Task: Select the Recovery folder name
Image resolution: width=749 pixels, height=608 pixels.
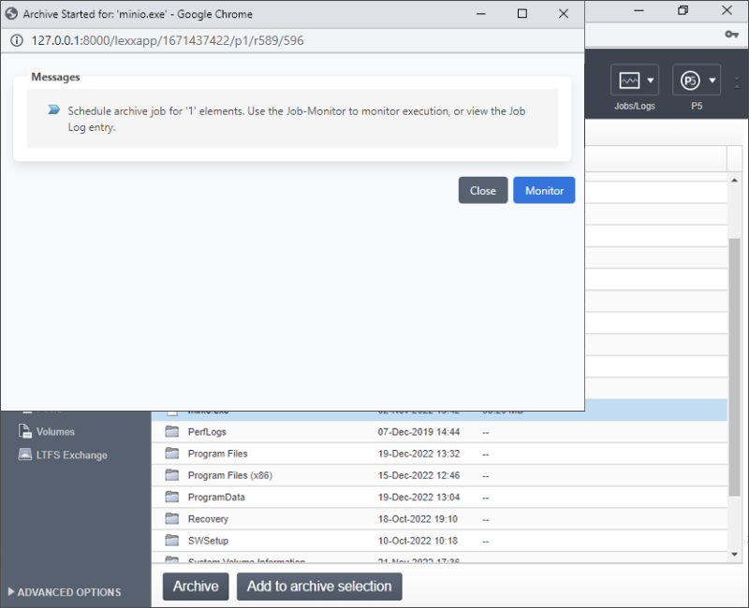Action: pos(208,519)
